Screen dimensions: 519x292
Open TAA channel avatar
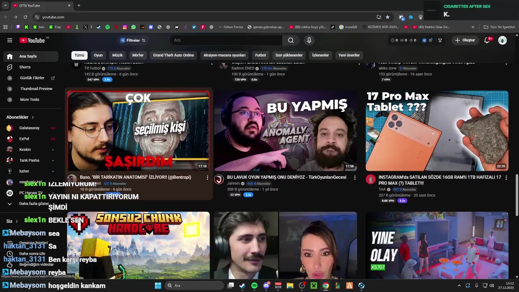pyautogui.click(x=371, y=179)
